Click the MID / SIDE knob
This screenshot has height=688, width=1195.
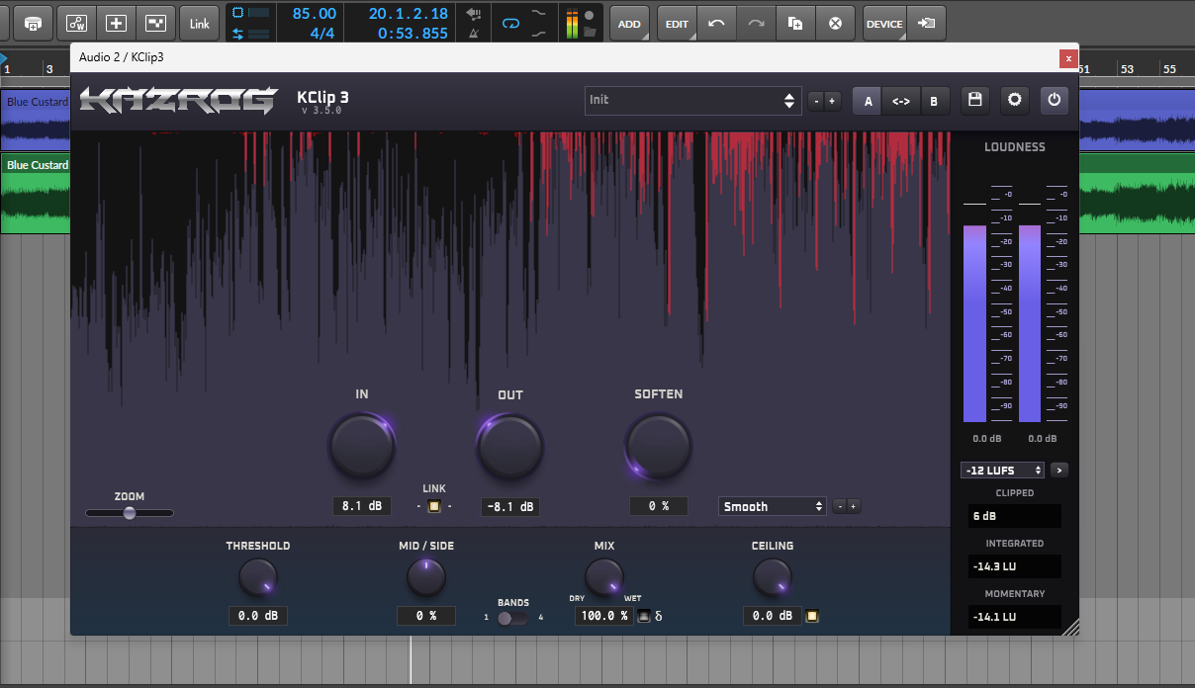tap(426, 577)
